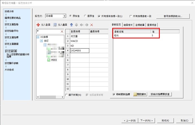
Task: Open the 日線圖 frequency dropdown
Action: (64, 16)
